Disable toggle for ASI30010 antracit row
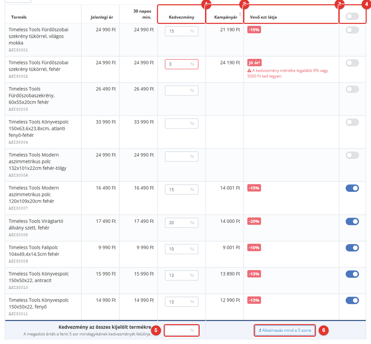 352,274
